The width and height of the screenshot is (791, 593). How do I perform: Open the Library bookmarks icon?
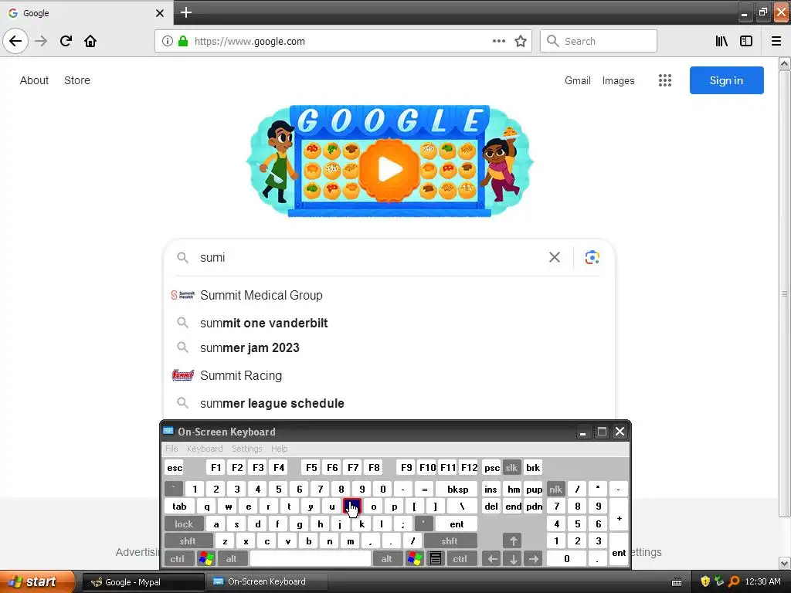pyautogui.click(x=721, y=41)
